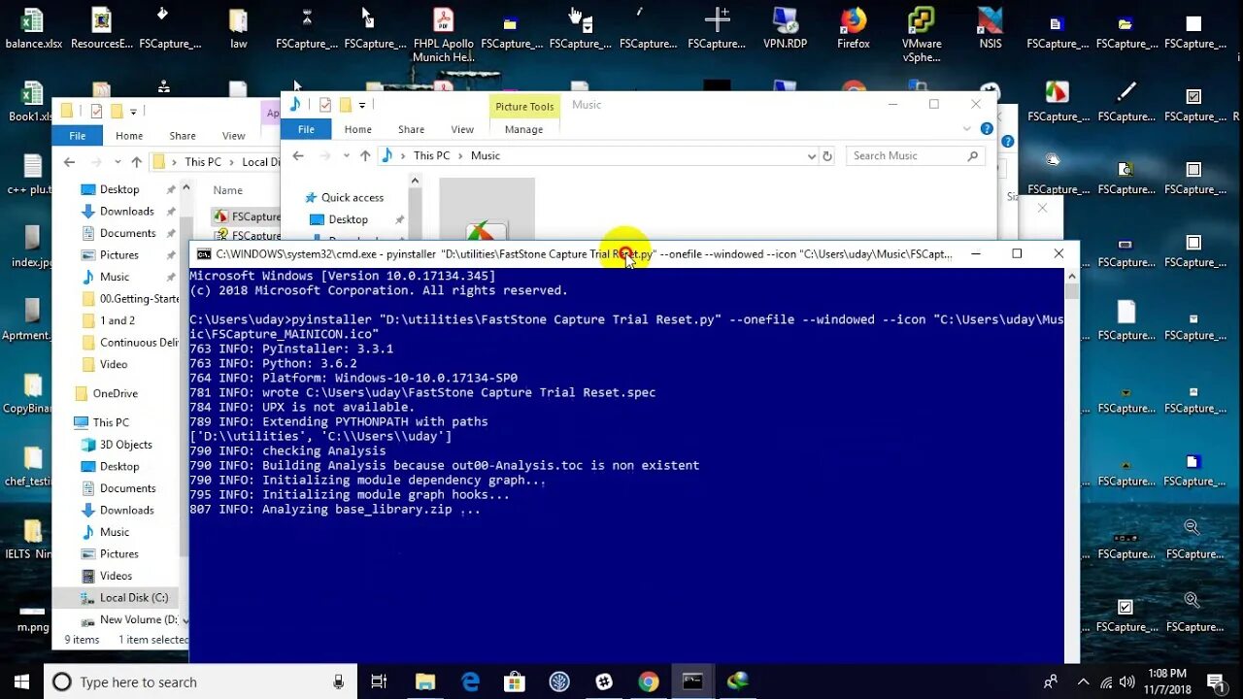Open the NSIS desktop shortcut
The image size is (1243, 699).
click(990, 27)
